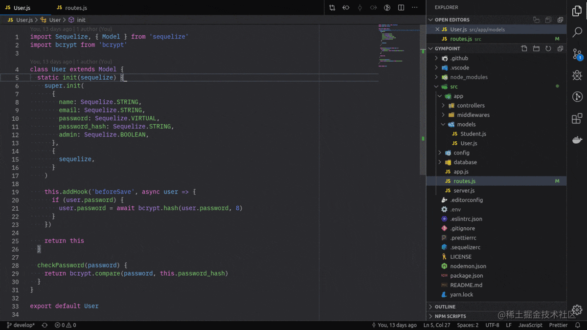Click the develop* branch in the status bar
The height and width of the screenshot is (330, 587).
point(20,325)
